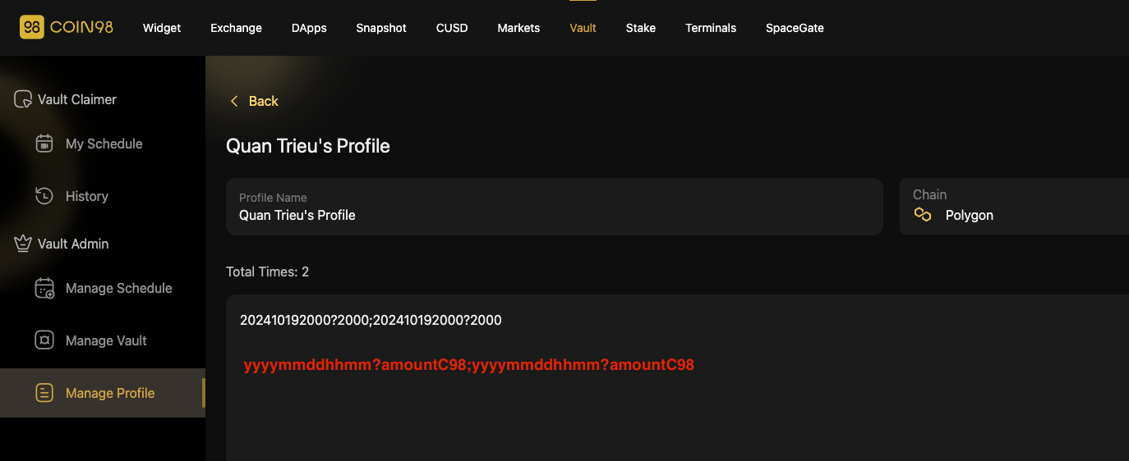
Task: Open the History sidebar link
Action: coord(87,196)
